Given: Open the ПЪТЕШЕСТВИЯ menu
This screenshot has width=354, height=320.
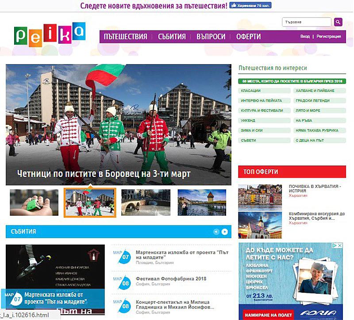Looking at the screenshot, I should 125,37.
